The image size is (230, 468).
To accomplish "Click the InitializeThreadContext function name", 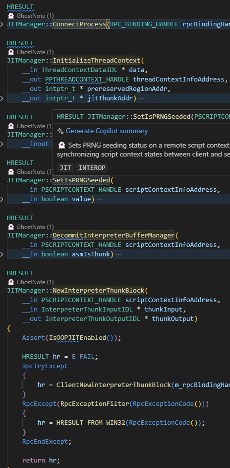I will [96, 61].
